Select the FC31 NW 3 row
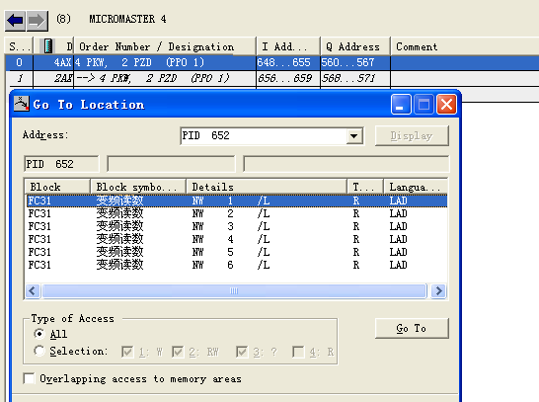 click(x=237, y=226)
